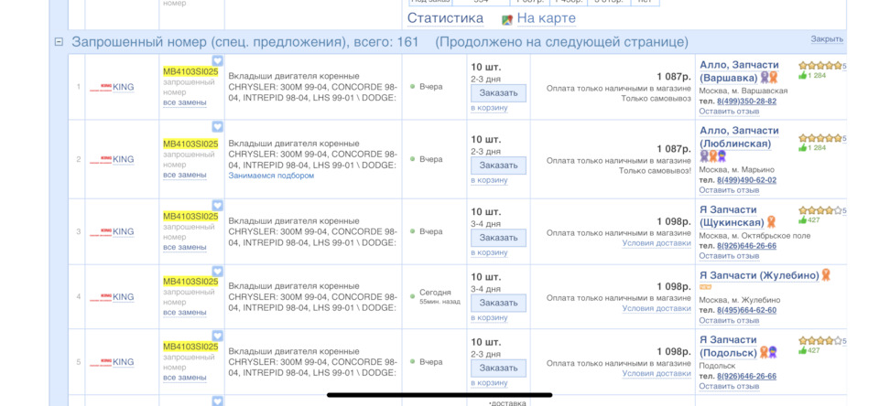Screen dimensions: 879x406
Task: Show все замены in Жулебино row
Action: 184,313
